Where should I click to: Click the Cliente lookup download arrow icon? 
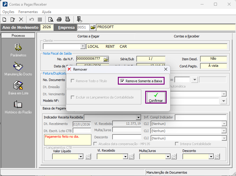83,47
